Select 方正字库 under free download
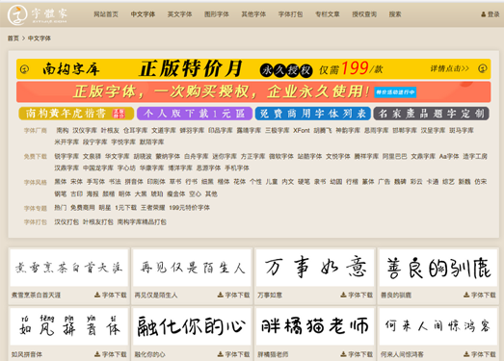This screenshot has height=361, width=504. tap(252, 156)
